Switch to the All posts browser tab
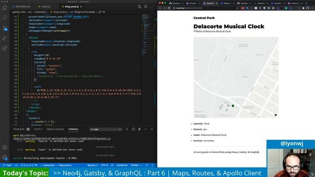 tap(193, 3)
